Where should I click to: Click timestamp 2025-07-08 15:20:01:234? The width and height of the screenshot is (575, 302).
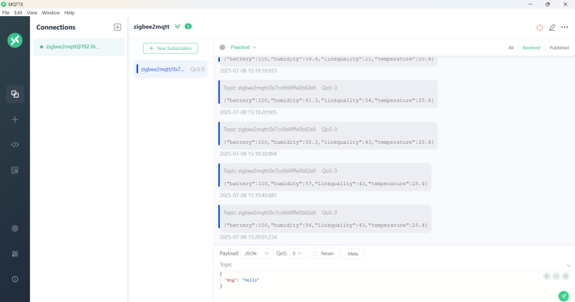(249, 237)
